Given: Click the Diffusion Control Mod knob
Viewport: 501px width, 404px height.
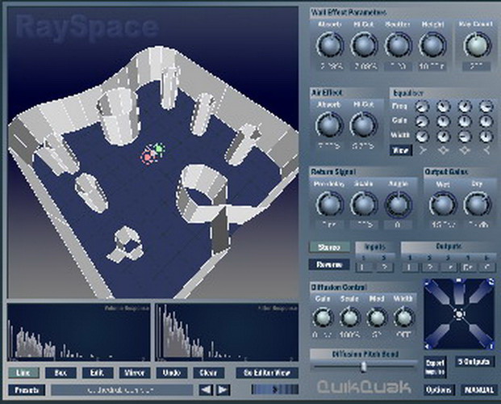Looking at the screenshot, I should 377,318.
